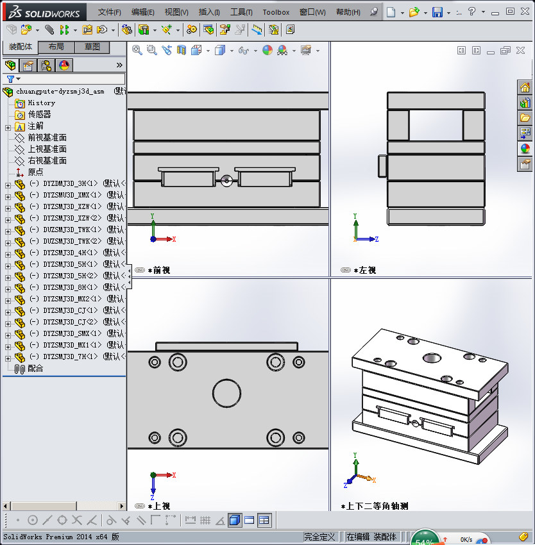
Task: Open the 视图(V) menu
Action: [176, 12]
